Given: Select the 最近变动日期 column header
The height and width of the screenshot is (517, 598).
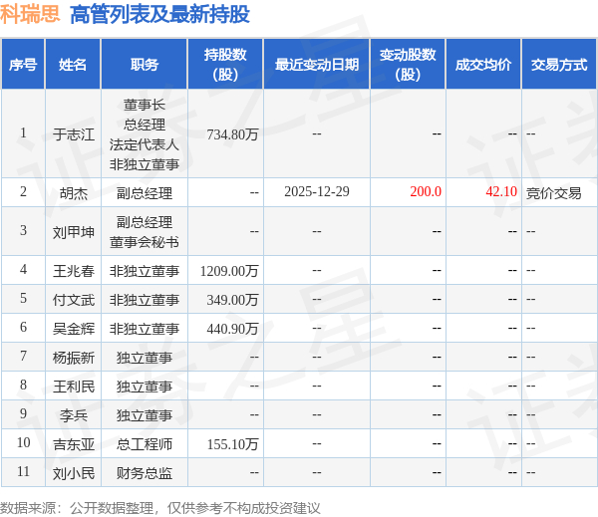Looking at the screenshot, I should coord(317,65).
